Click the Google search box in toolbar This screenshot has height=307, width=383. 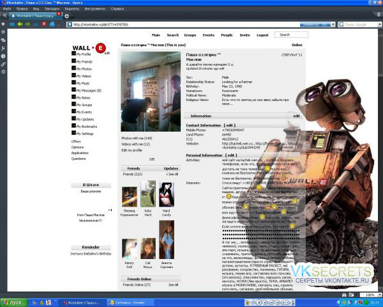click(x=361, y=24)
